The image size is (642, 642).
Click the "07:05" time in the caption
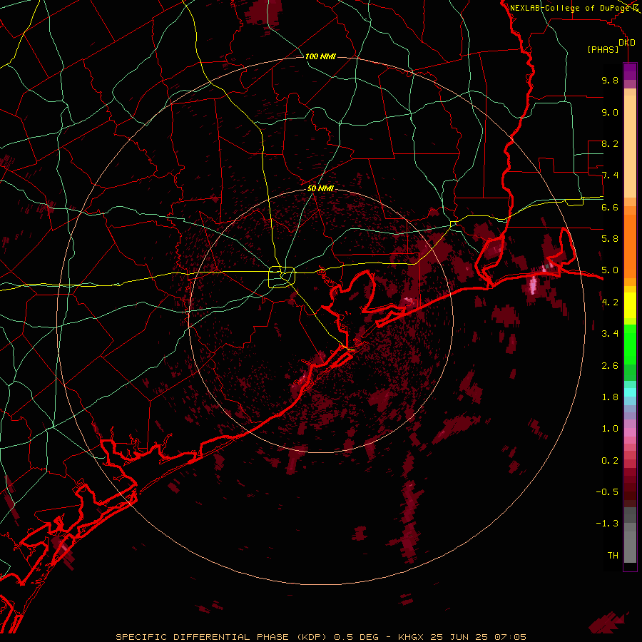(x=510, y=637)
